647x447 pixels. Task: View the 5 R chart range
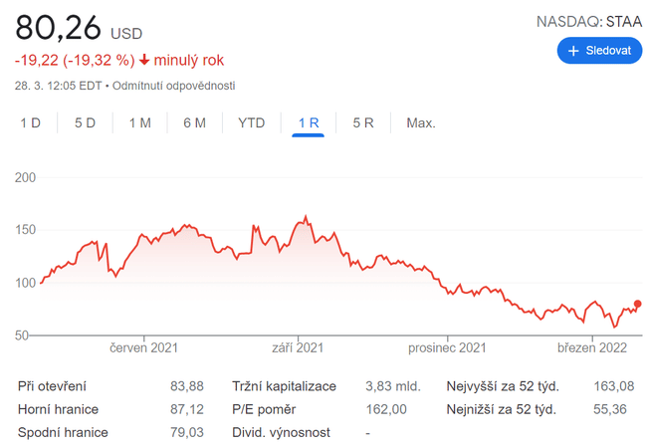[x=362, y=123]
